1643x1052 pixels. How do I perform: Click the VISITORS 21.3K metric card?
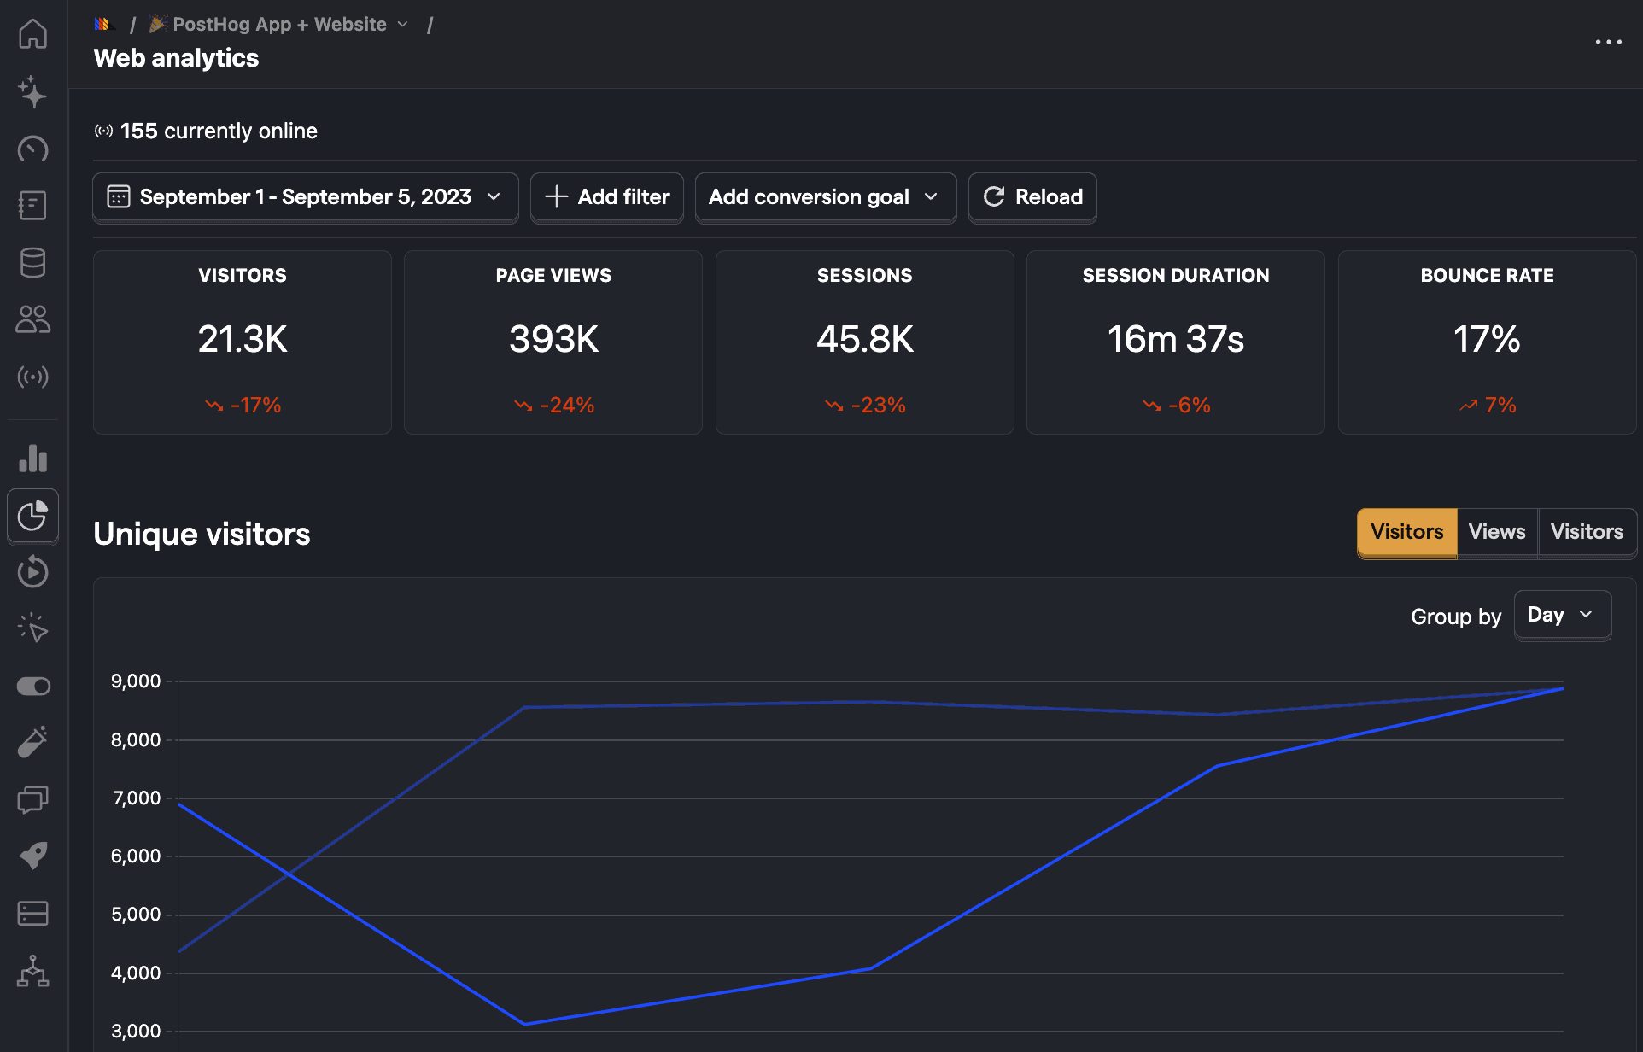tap(243, 342)
